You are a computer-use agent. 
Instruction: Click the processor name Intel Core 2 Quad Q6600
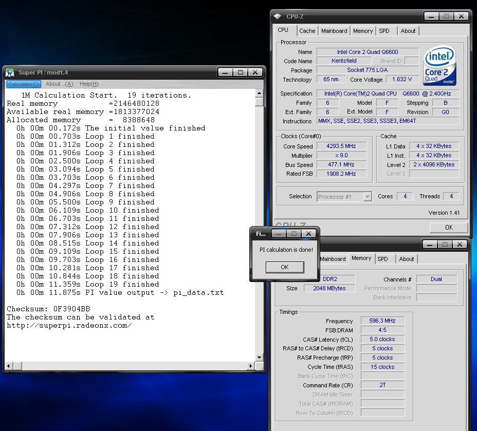click(x=368, y=52)
